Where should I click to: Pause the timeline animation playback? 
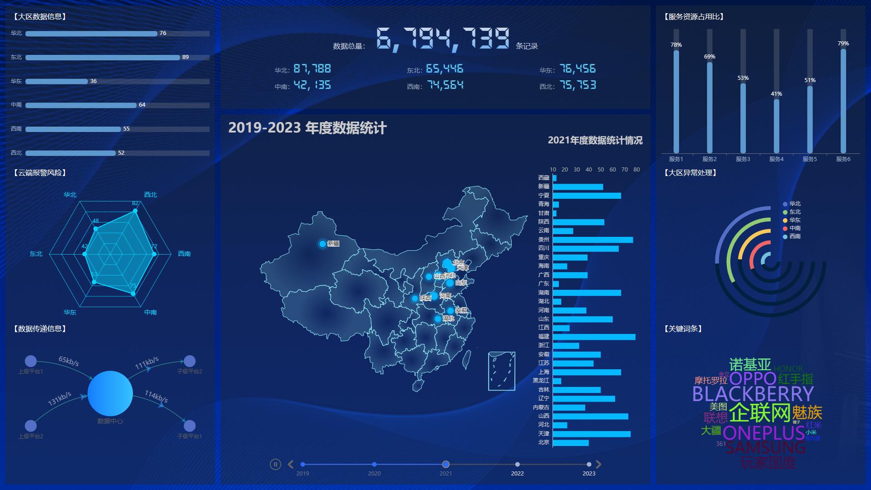click(x=275, y=464)
